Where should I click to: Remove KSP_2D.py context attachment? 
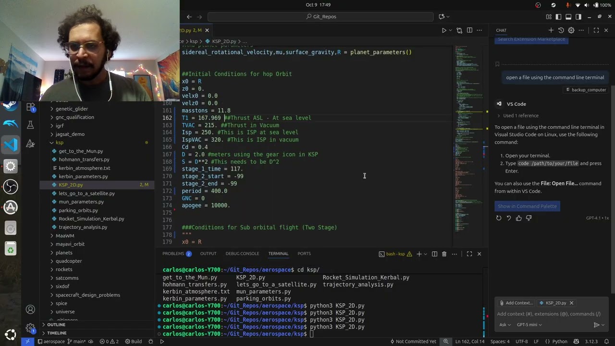[571, 303]
